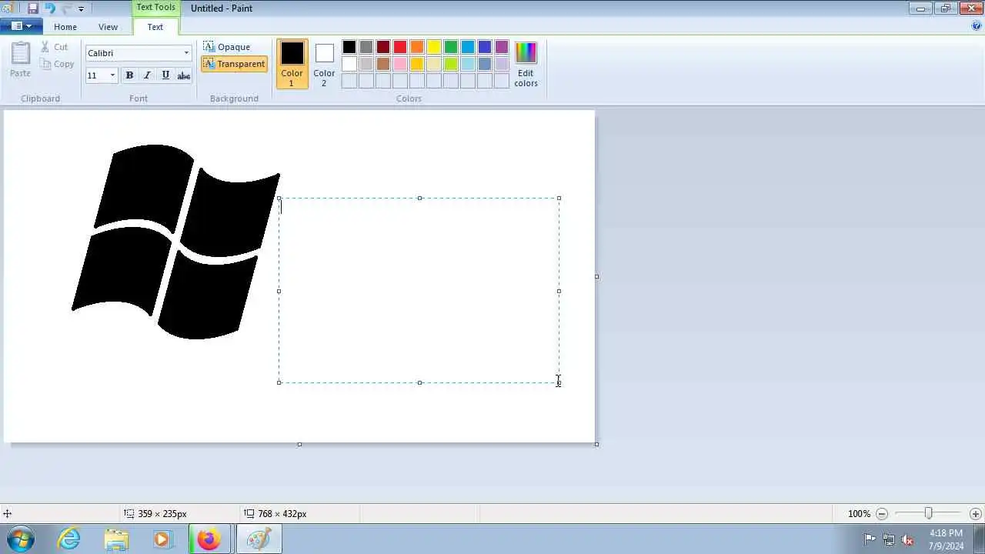Pick the black color swatch
This screenshot has width=985, height=554.
click(349, 47)
